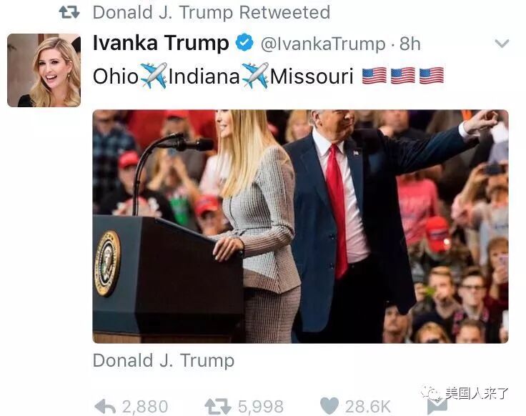526x416 pixels.
Task: Click the direct message envelope icon
Action: (437, 406)
